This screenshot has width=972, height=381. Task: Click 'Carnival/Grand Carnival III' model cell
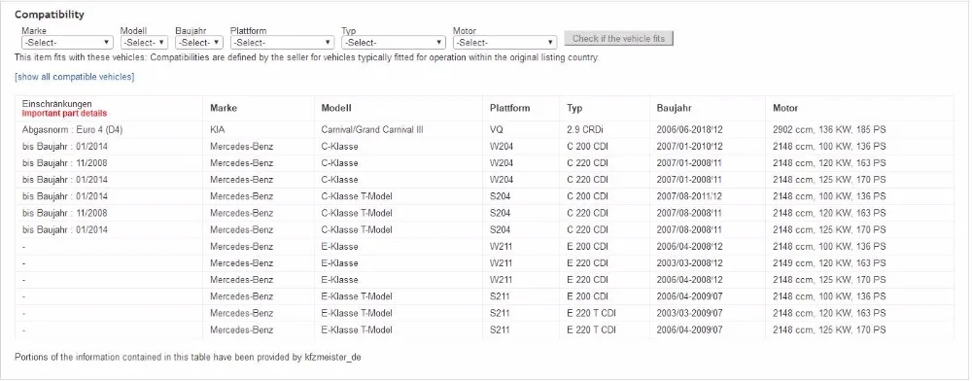coord(372,130)
